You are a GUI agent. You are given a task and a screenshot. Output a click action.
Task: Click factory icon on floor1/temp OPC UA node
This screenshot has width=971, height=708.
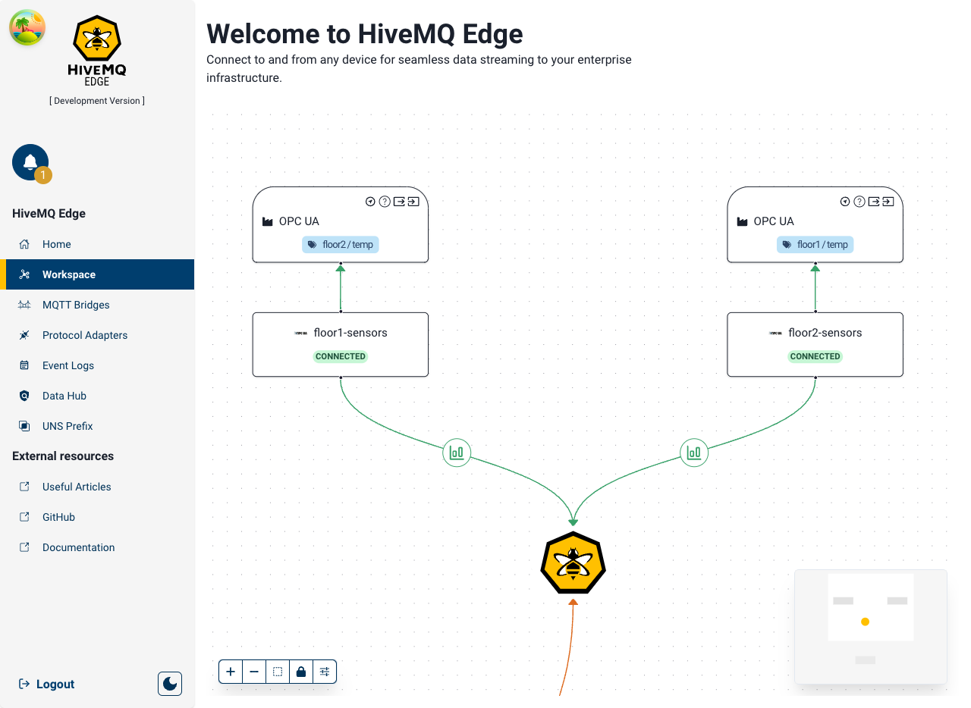coord(742,222)
